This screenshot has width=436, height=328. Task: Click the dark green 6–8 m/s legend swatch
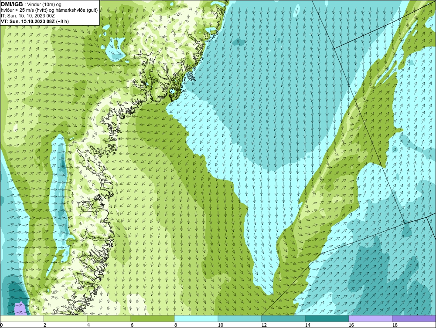click(153, 318)
